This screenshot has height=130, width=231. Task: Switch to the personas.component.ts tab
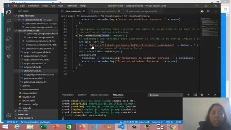[x=143, y=11]
